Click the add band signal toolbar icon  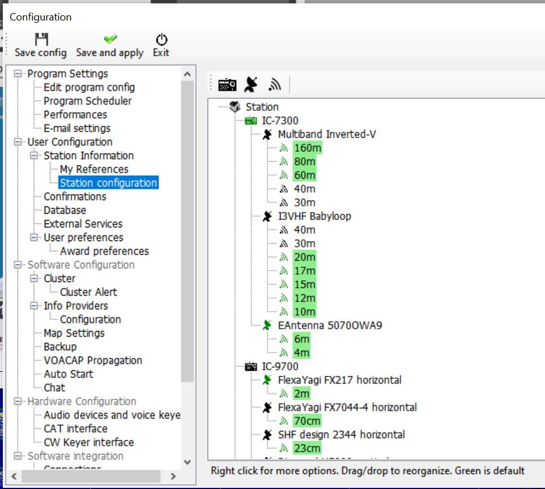tap(274, 85)
